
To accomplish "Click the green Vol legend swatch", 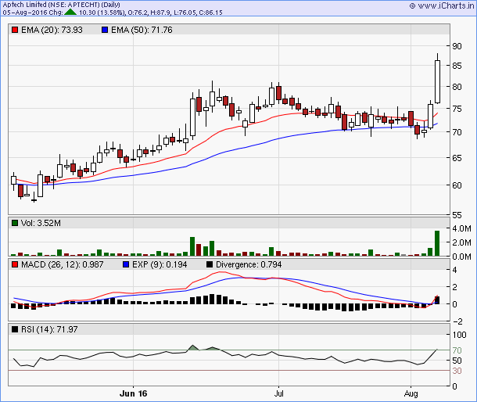I will click(x=15, y=223).
